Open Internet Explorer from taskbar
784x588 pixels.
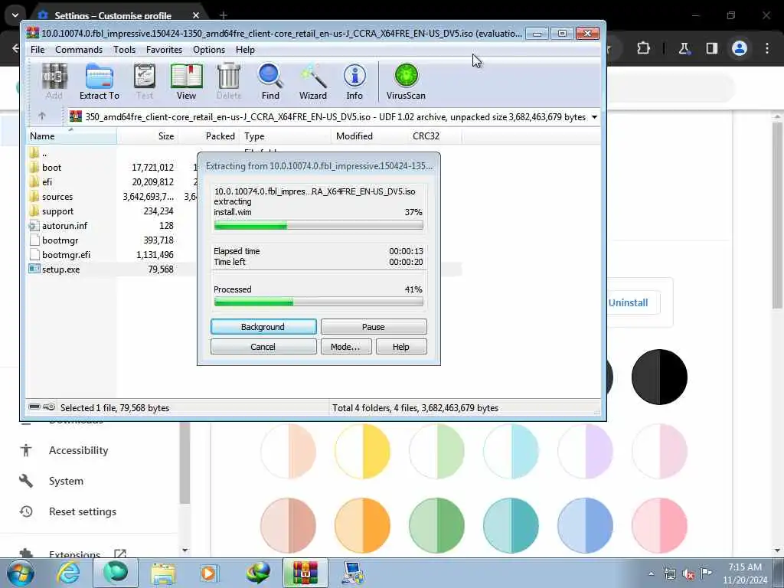(x=68, y=573)
